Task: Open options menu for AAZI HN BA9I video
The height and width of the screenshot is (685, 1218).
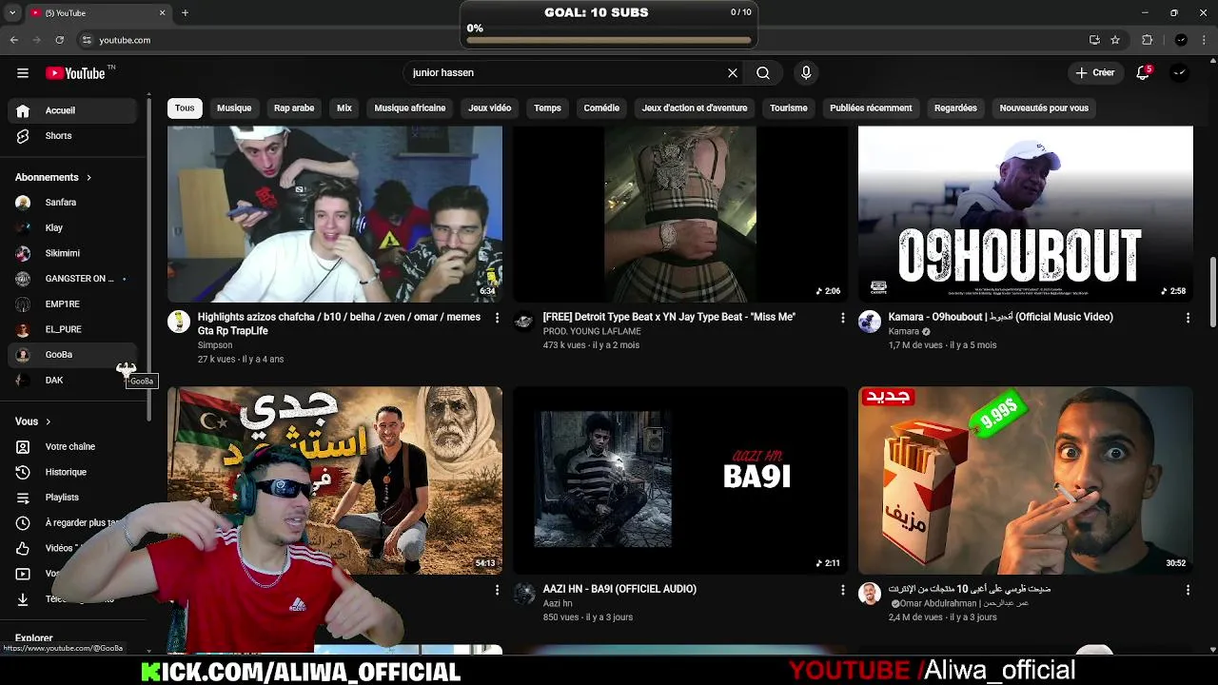Action: point(842,590)
